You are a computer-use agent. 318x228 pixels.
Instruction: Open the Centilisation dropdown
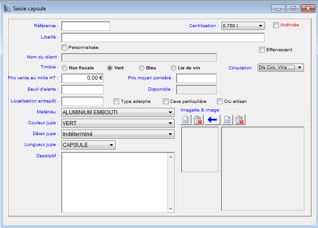tap(261, 26)
